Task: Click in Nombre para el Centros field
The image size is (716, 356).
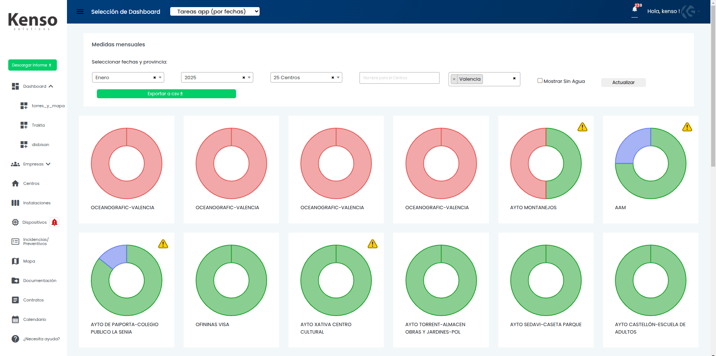Action: [x=400, y=78]
